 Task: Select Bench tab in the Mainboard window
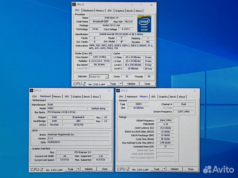point(87,97)
